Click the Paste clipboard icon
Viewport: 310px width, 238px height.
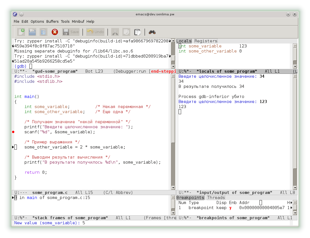point(137,32)
